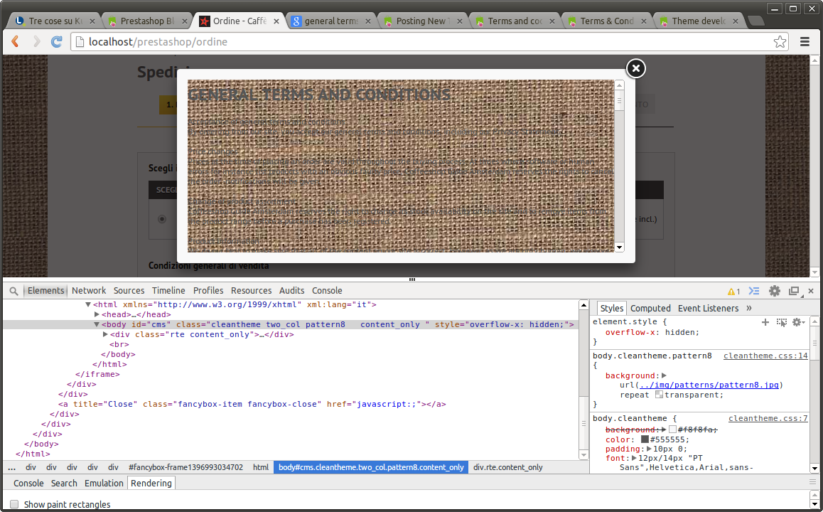Close the 'Ordine - Caffè' tab

[276, 21]
